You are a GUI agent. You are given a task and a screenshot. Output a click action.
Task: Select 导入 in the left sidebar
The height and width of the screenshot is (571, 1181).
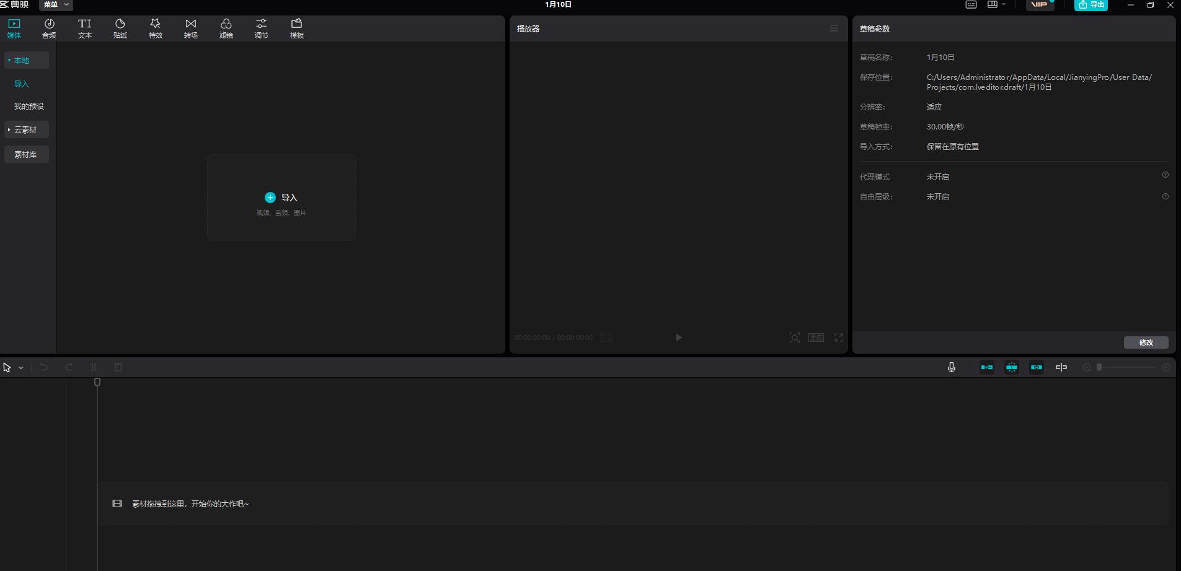tap(22, 84)
